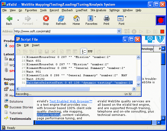This screenshot has width=167, height=131.
Task: Go to Home page icon
Action: [x=76, y=18]
